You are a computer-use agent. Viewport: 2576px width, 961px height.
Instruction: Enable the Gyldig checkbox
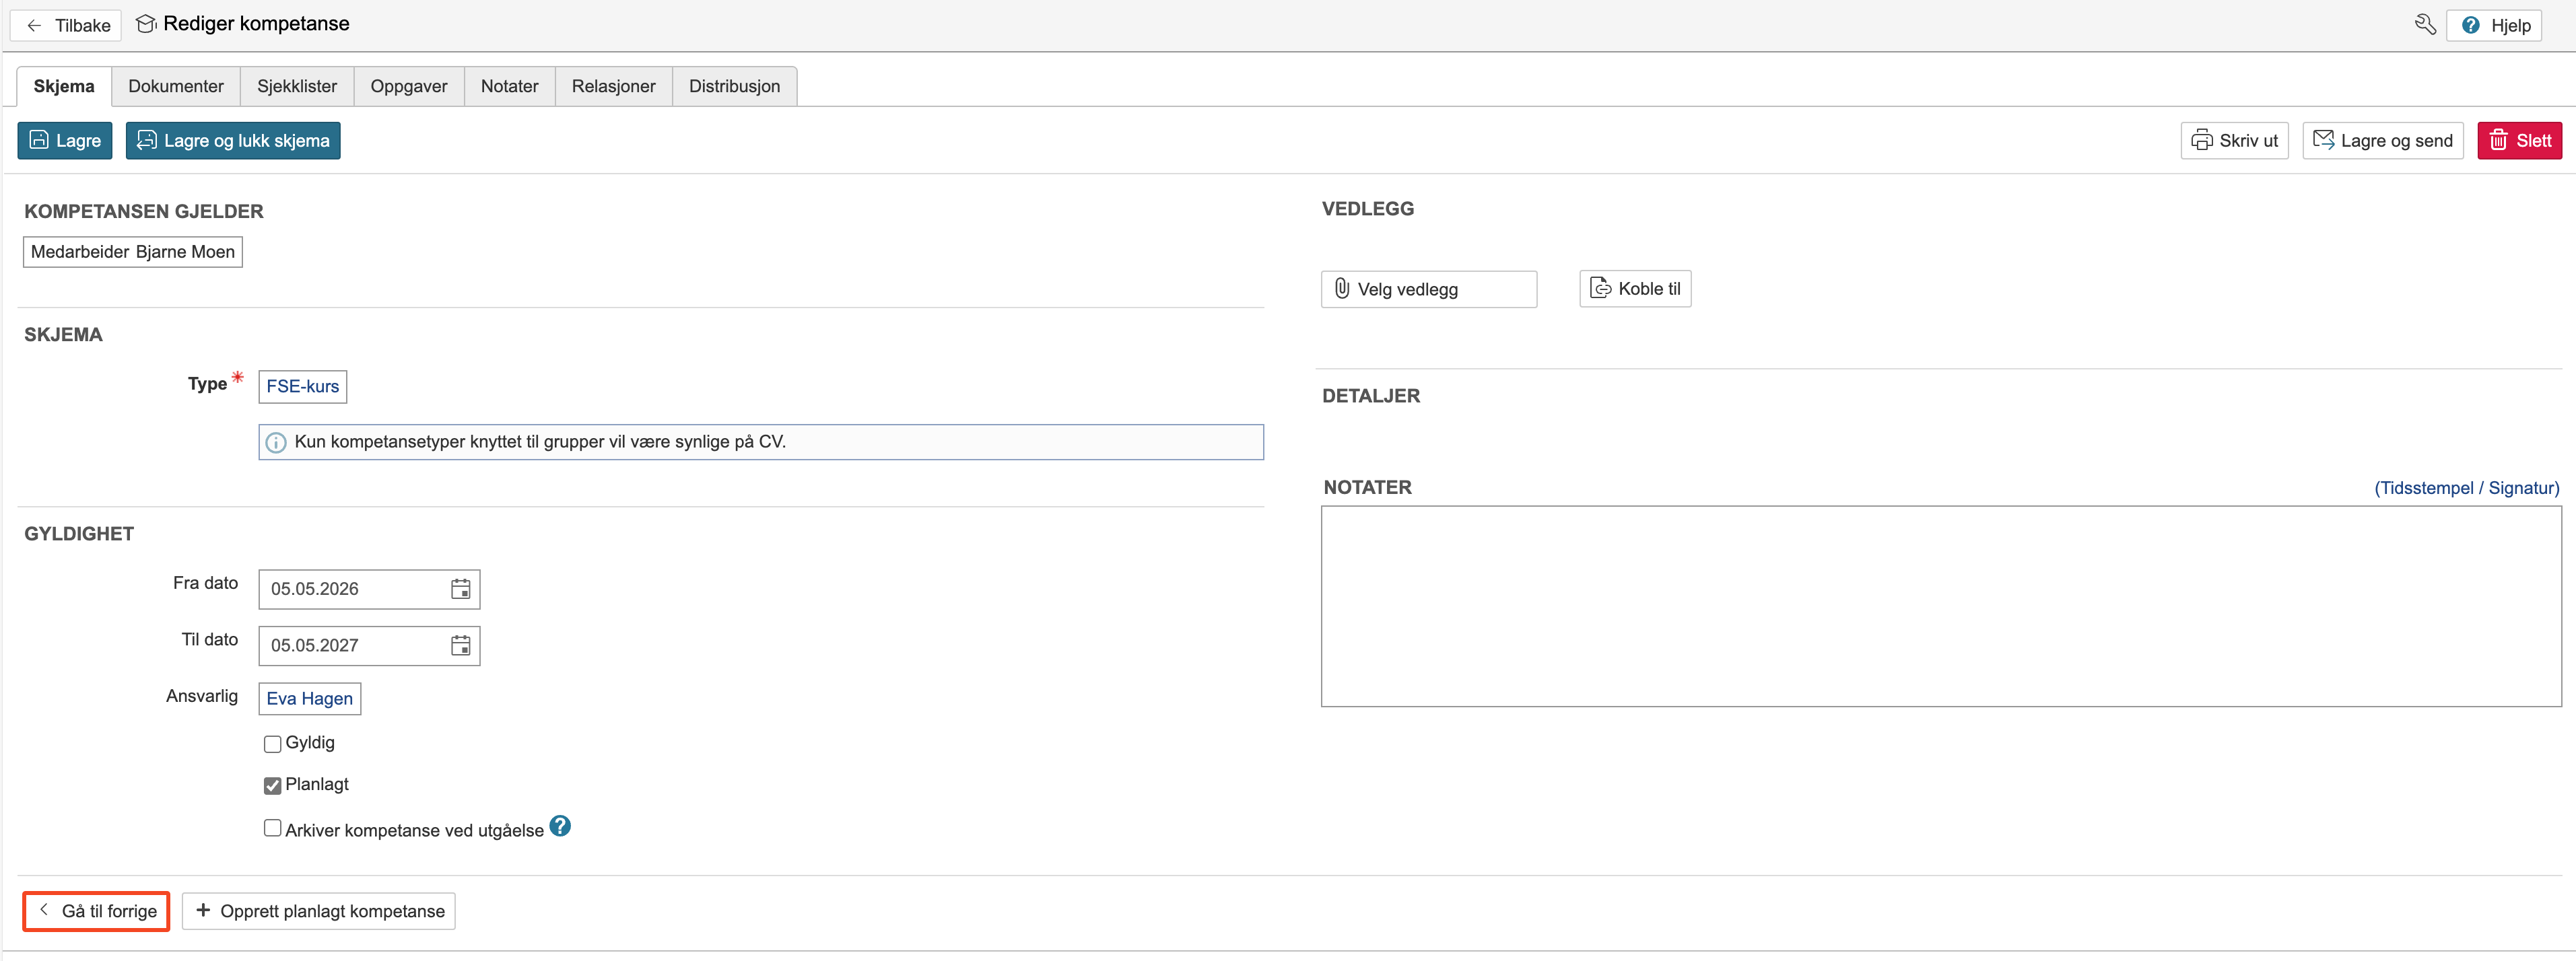click(272, 744)
